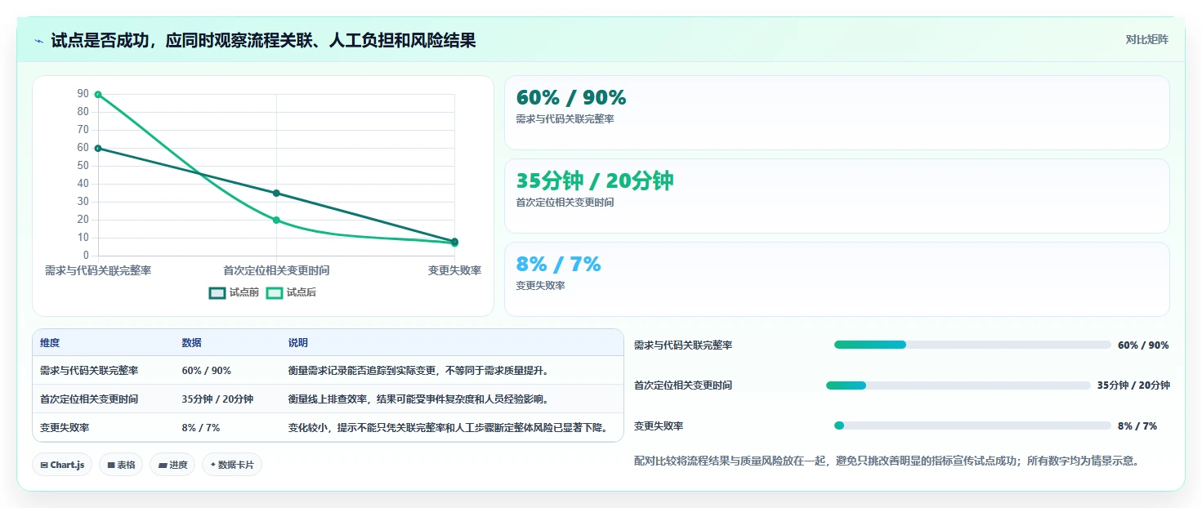This screenshot has height=508, width=1202.
Task: Click the 试点后 point at 20
Action: tap(276, 220)
